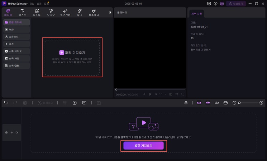
Task: Open the feedback message icon in the title bar
Action: [x=209, y=4]
